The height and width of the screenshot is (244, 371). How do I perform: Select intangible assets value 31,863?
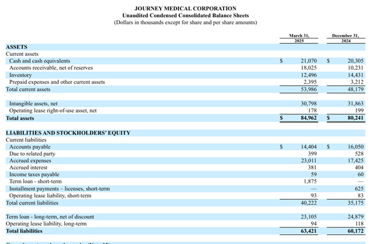coord(356,103)
